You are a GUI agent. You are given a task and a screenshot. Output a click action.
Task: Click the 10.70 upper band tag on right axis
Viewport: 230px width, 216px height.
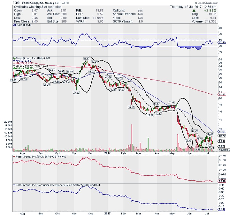click(222, 136)
